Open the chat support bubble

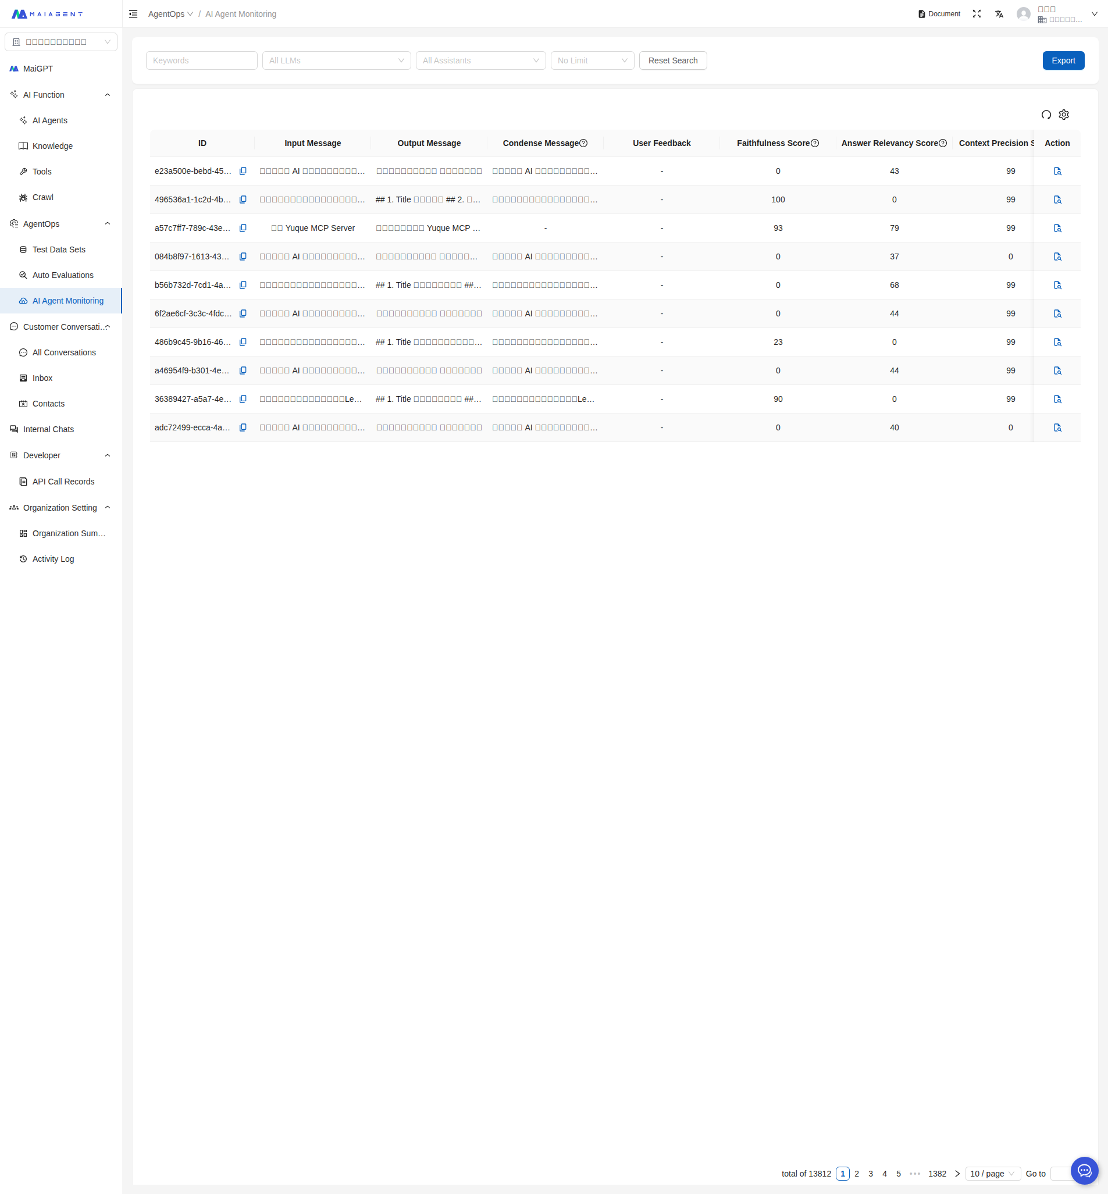coord(1084,1170)
